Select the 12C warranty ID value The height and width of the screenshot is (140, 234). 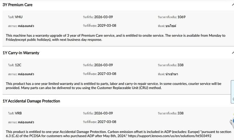tap(18, 65)
